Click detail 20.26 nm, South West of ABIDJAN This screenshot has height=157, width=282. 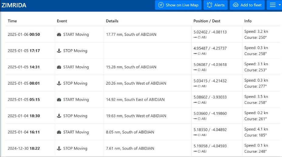[136, 83]
